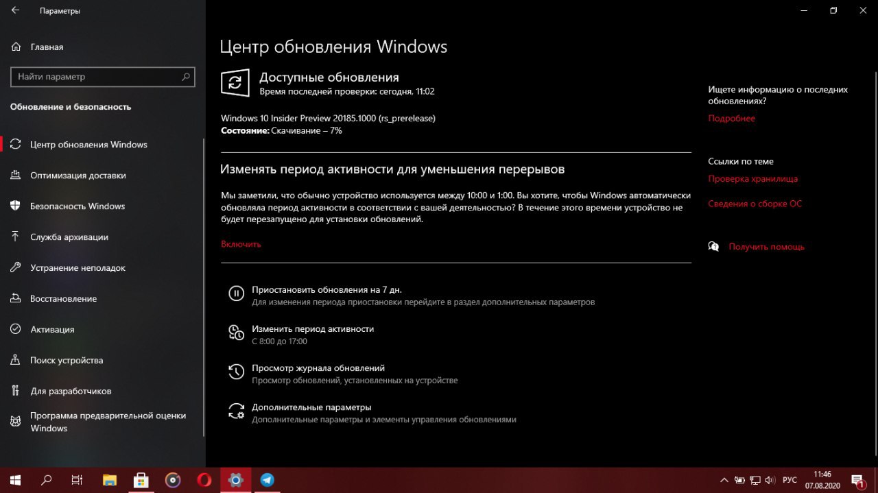Click the gear-sync icon for Дополнительные параметры
The width and height of the screenshot is (878, 493).
(236, 411)
